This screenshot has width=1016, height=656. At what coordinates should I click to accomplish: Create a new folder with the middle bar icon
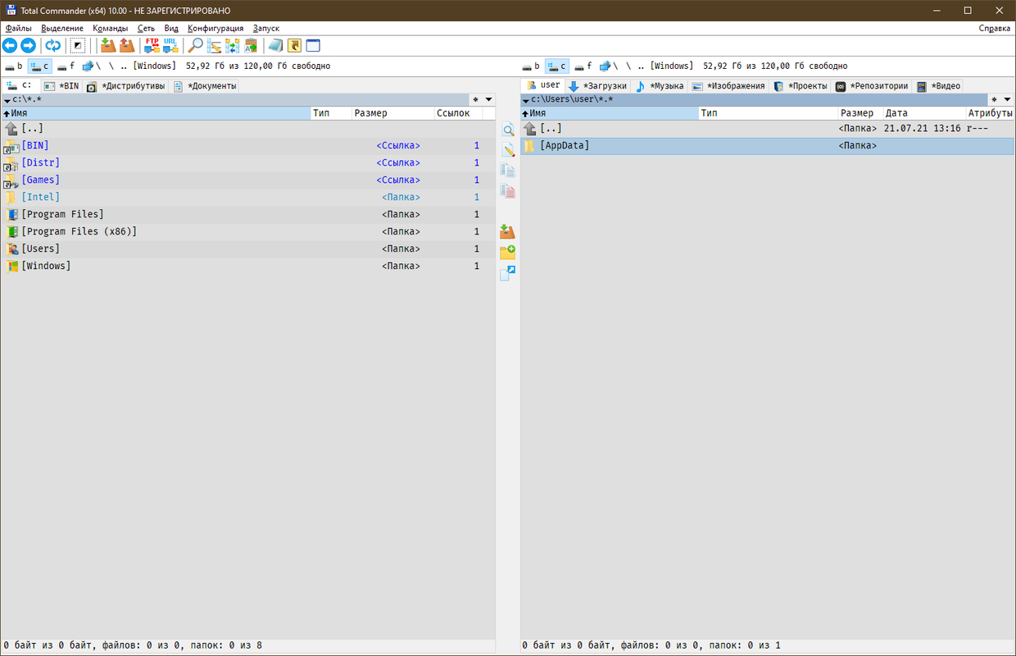coord(508,253)
